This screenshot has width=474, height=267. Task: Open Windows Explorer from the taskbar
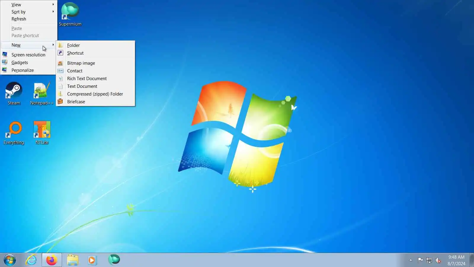point(73,260)
